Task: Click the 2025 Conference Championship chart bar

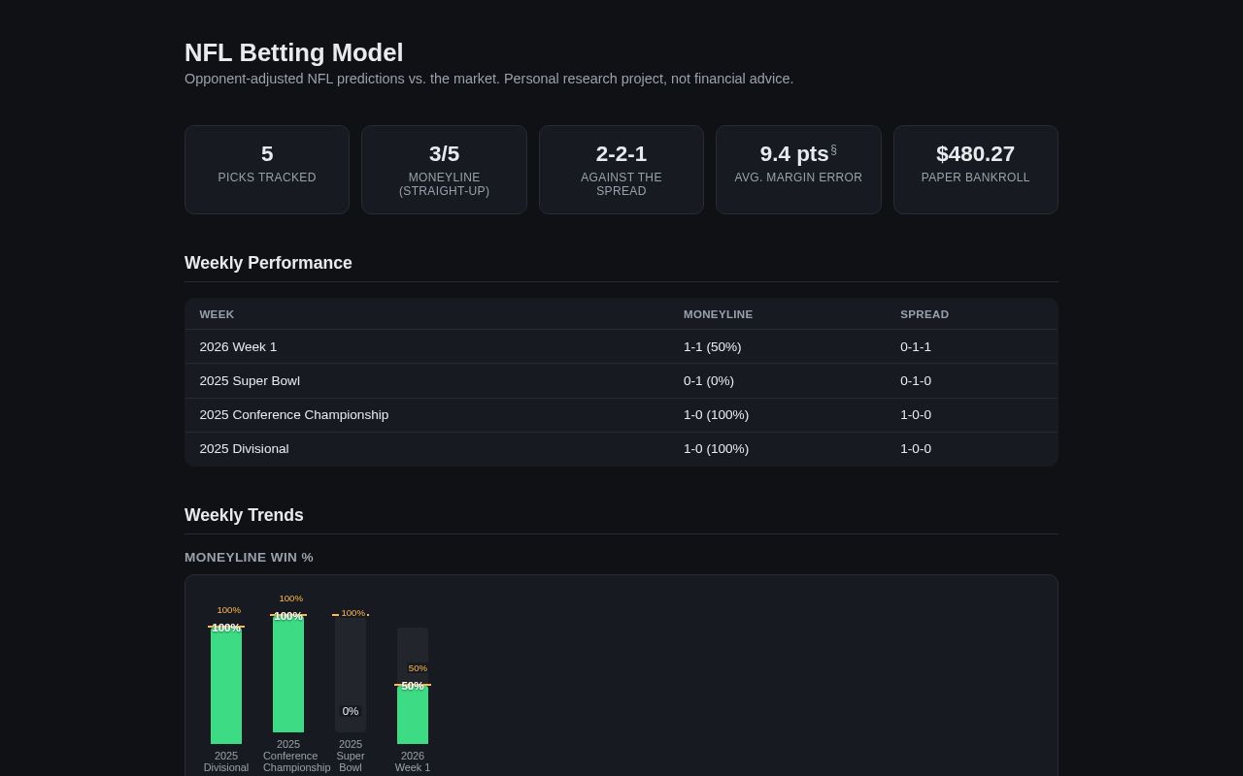Action: (288, 674)
